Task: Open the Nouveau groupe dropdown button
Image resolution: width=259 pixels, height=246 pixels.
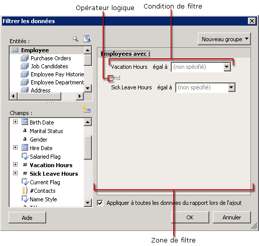Action: point(224,39)
